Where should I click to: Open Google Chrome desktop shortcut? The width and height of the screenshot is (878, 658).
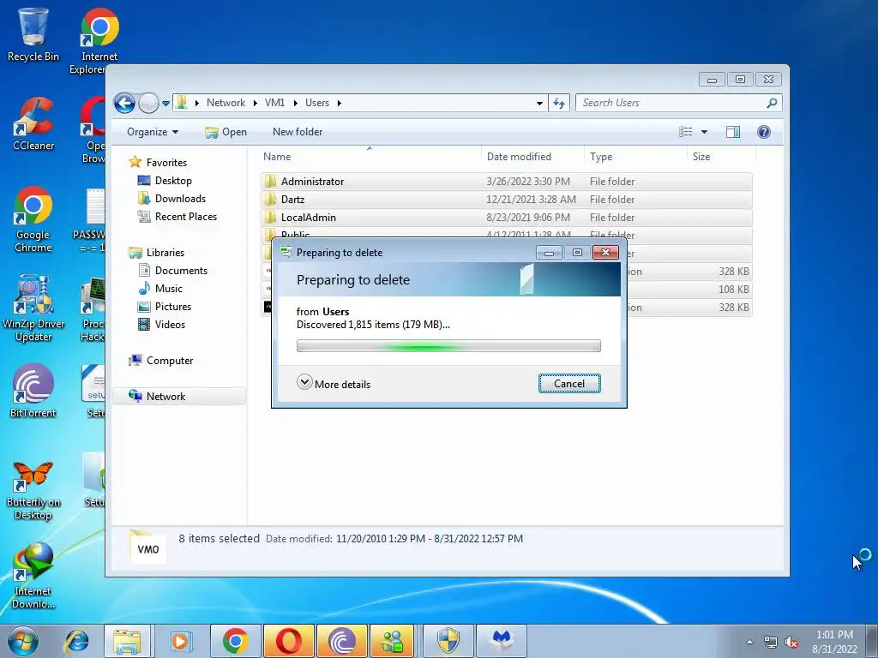tap(33, 219)
